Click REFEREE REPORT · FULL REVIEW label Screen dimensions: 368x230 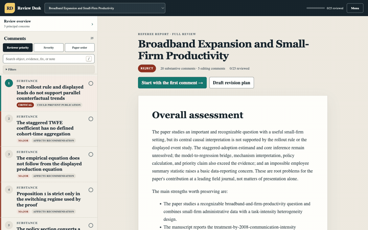167,34
